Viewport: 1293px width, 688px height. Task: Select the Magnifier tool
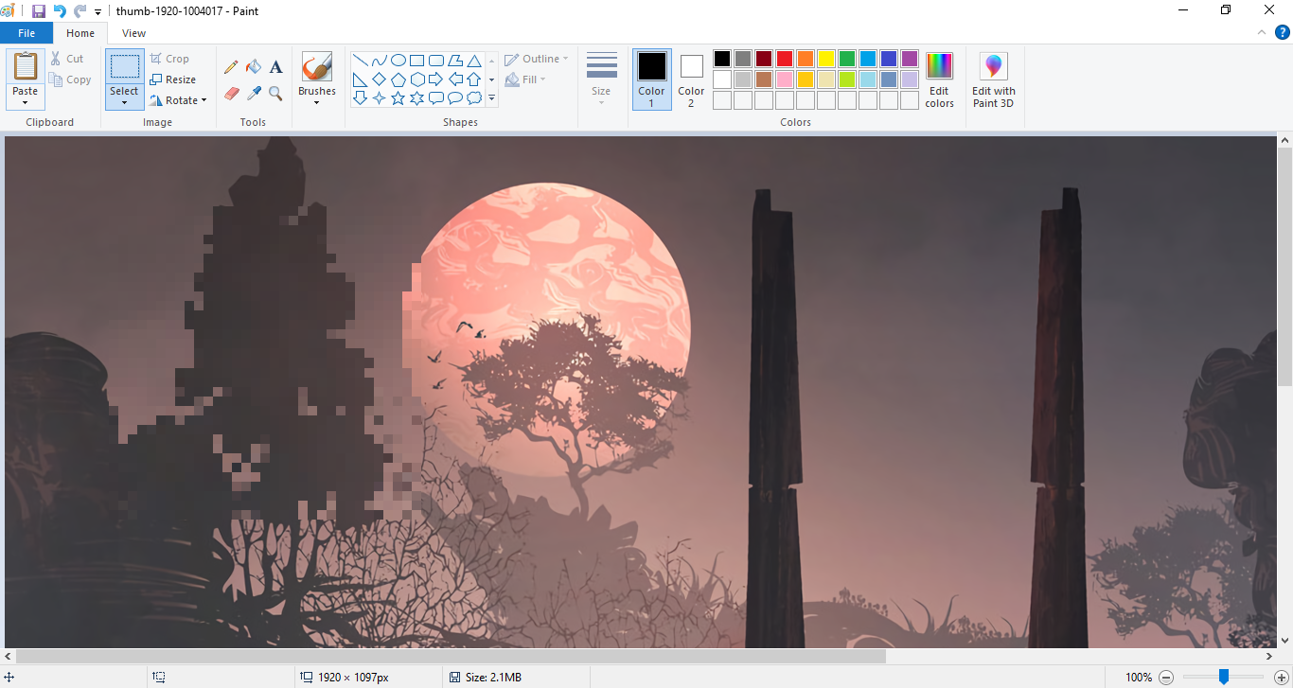point(275,93)
